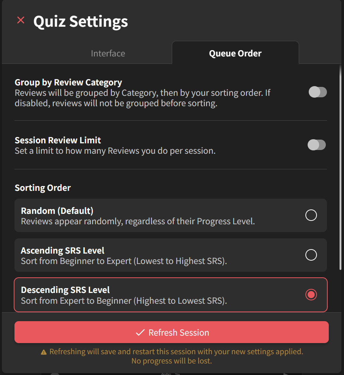Turn on Session Review Limit switch
The height and width of the screenshot is (375, 344).
317,145
